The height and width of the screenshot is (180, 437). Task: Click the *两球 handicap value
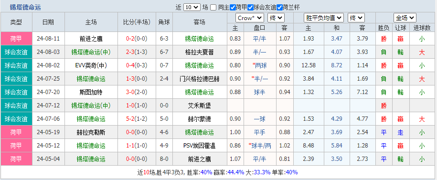tap(260, 65)
